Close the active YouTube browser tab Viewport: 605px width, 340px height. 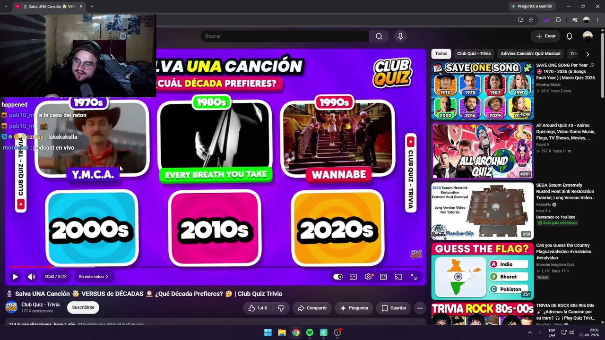[x=81, y=7]
